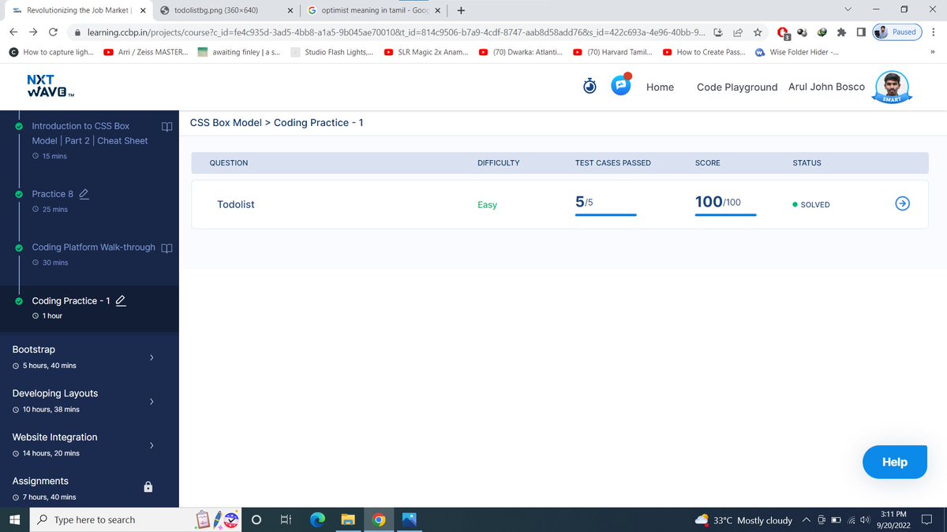Click the score progress bar under 100/100

(725, 214)
